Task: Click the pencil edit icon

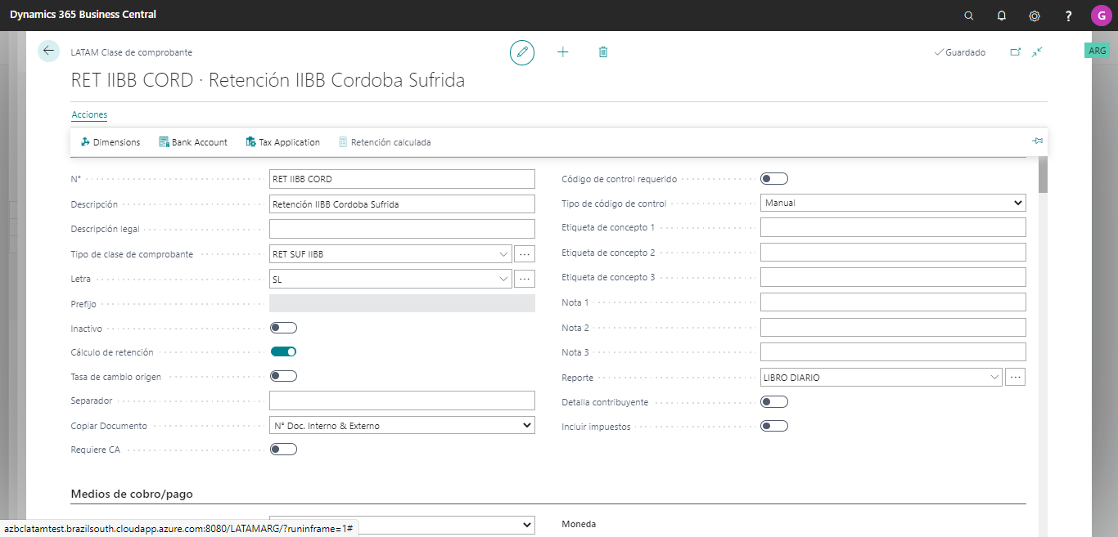Action: [x=522, y=52]
